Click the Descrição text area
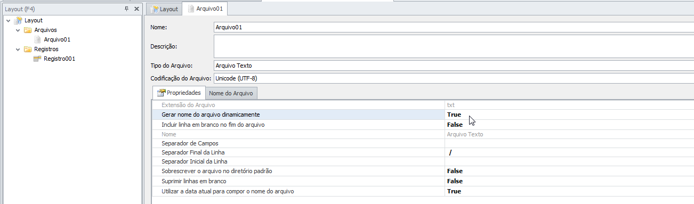Viewport: 694px width, 204px height. click(453, 46)
